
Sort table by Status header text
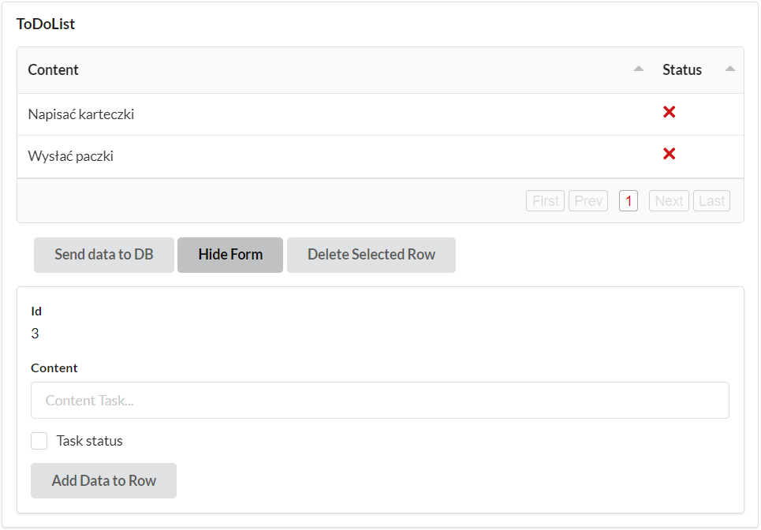[x=681, y=70]
